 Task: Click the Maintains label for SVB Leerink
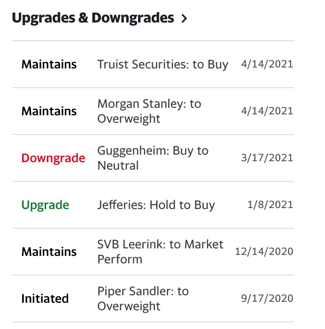point(49,252)
